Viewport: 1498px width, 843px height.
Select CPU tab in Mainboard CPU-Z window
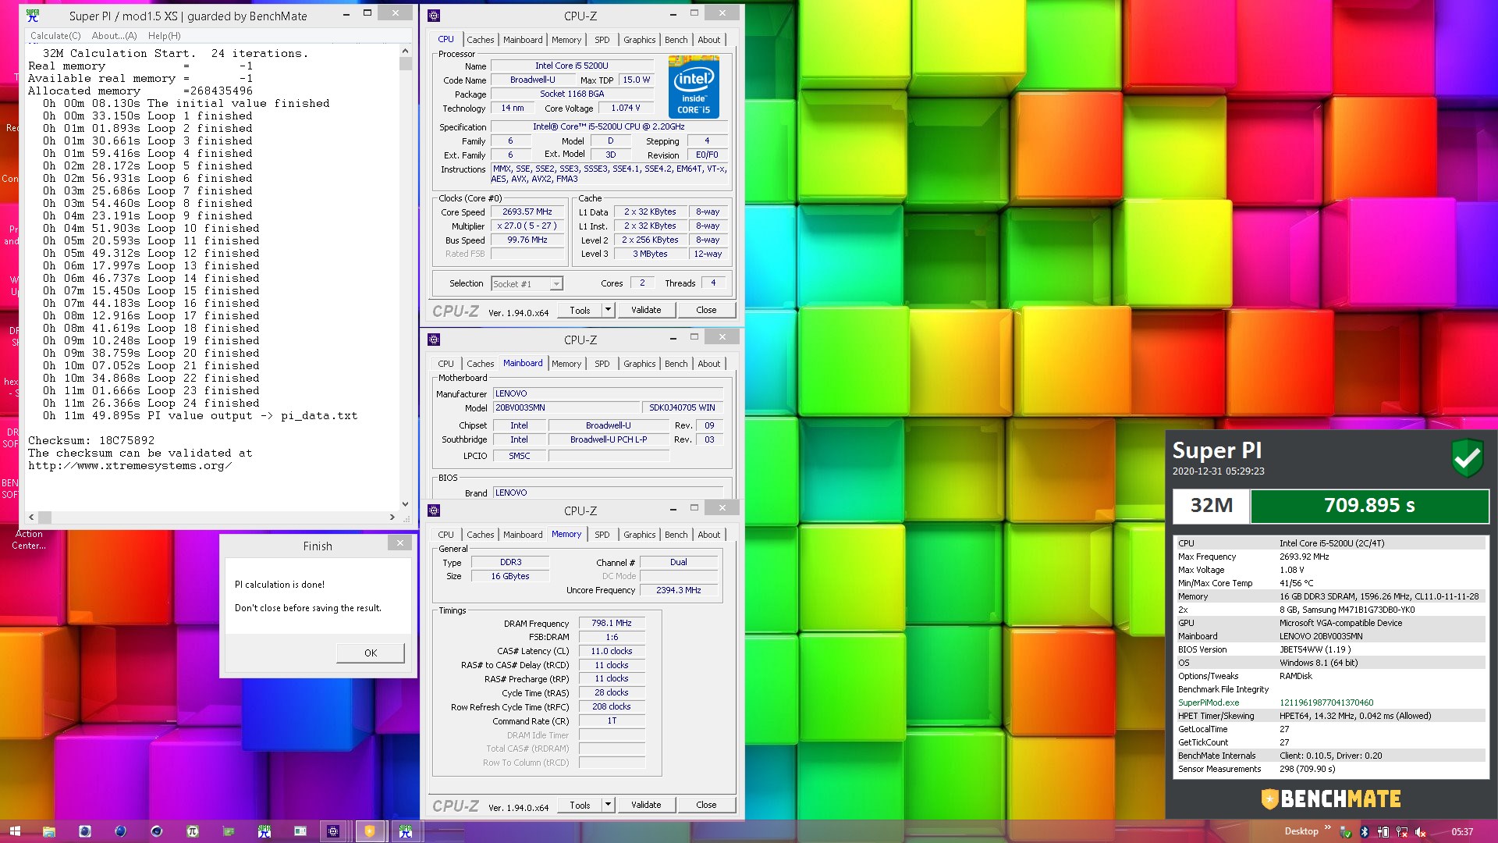(445, 364)
